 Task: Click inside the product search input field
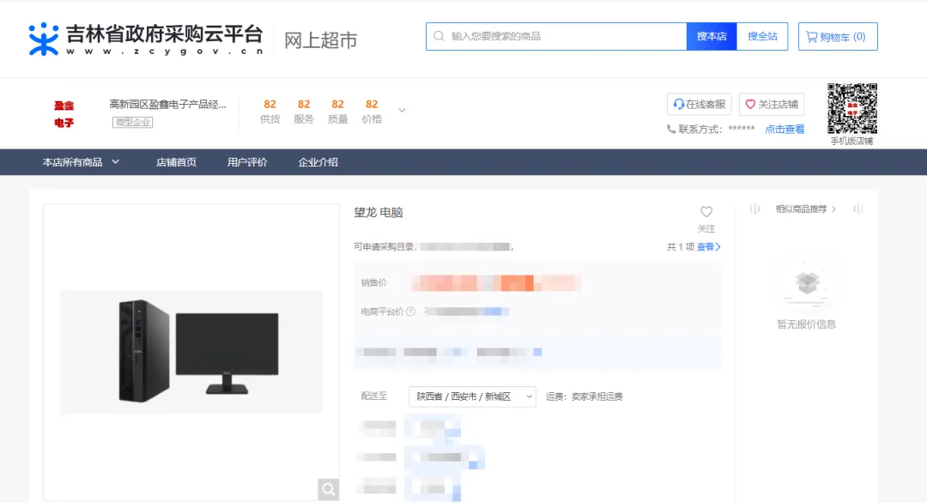pos(558,36)
